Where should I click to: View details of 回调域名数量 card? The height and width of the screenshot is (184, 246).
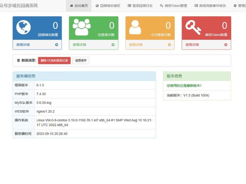(23, 45)
